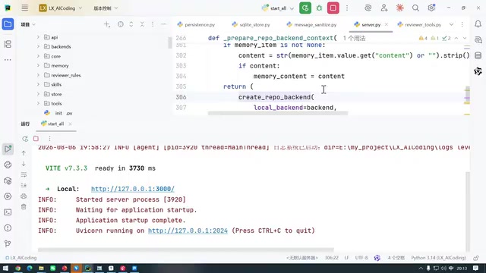Switch to message_sanitize.py tab

[x=311, y=24]
